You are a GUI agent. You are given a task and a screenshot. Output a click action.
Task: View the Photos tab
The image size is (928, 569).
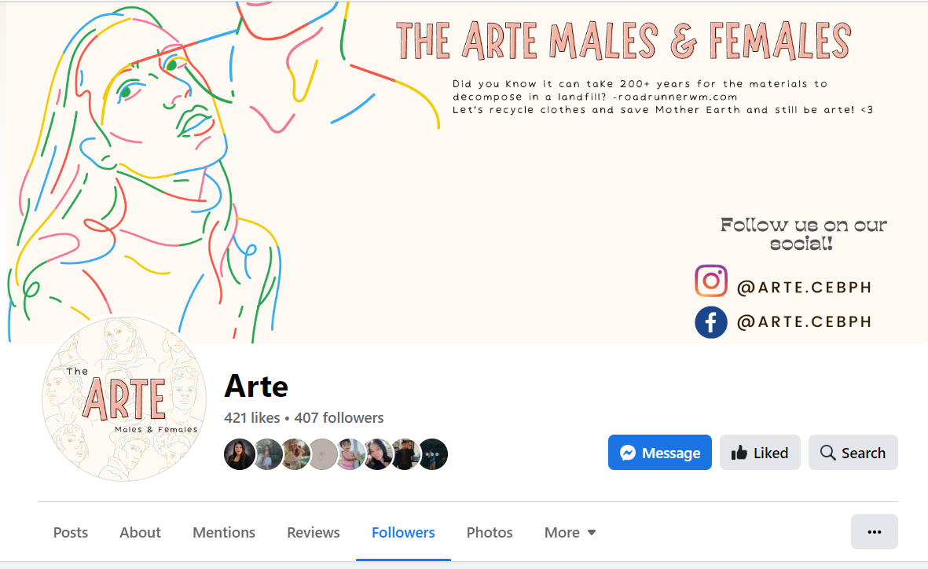[x=490, y=533]
